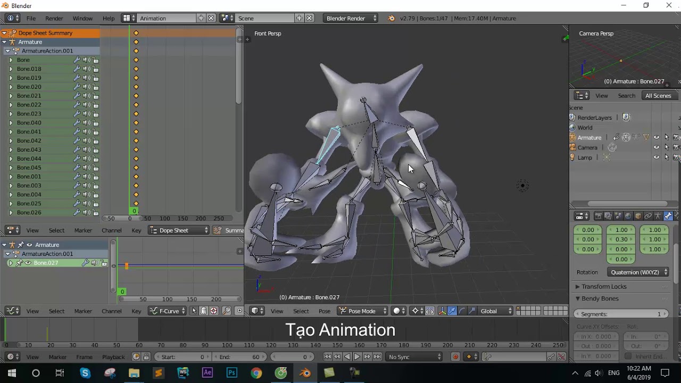Click the Search menu in outliner
This screenshot has height=383, width=681.
pos(626,96)
